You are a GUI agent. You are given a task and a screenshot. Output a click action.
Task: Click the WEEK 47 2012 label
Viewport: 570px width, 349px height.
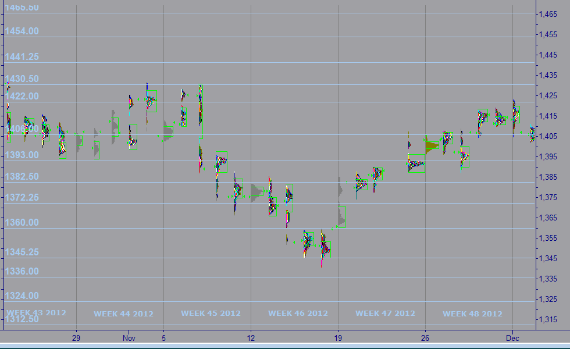(x=385, y=313)
